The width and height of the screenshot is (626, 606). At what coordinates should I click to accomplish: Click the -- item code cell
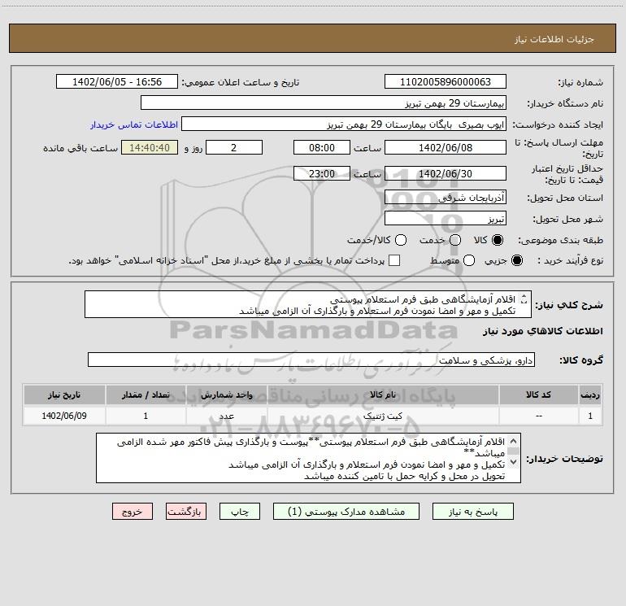click(x=538, y=416)
